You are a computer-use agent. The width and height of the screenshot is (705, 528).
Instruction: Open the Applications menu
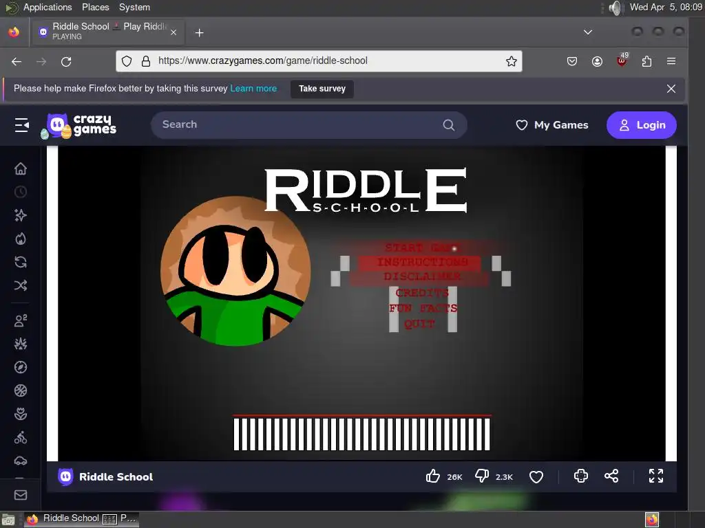pyautogui.click(x=48, y=7)
